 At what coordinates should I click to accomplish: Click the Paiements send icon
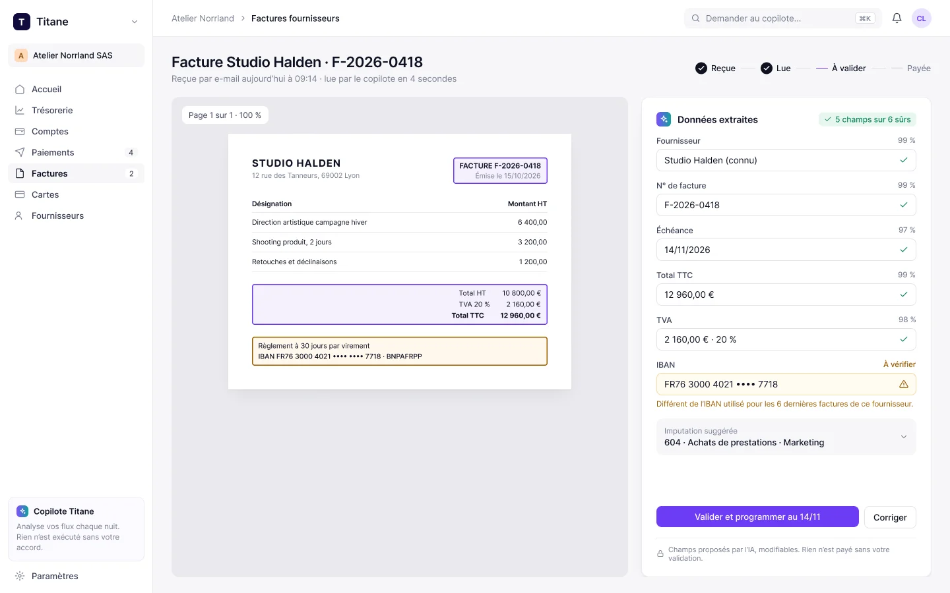[x=20, y=152]
